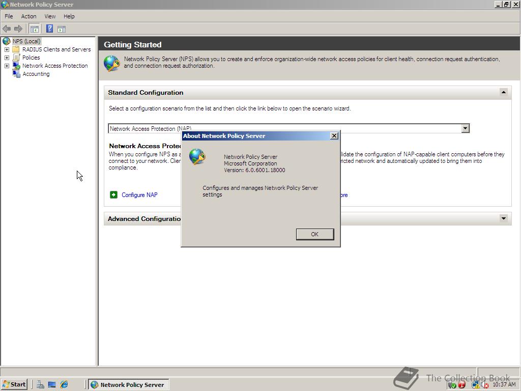The image size is (521, 391).
Task: Click Show Desktop quick launch icon
Action: click(52, 385)
